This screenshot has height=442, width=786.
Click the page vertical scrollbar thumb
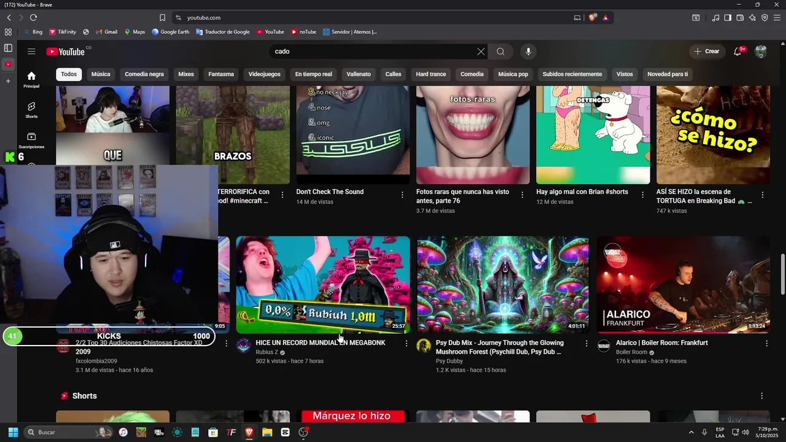coord(782,274)
